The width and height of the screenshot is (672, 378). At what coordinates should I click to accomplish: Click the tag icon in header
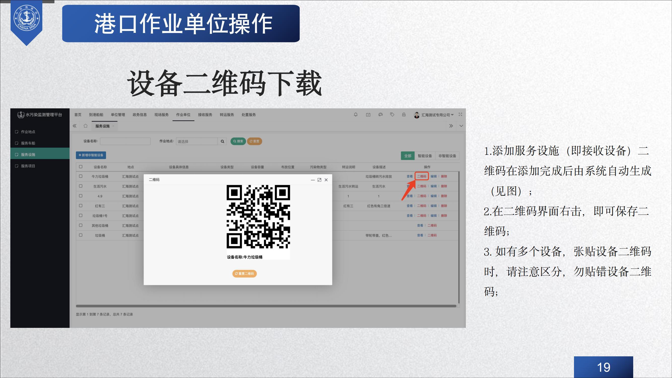click(x=392, y=114)
